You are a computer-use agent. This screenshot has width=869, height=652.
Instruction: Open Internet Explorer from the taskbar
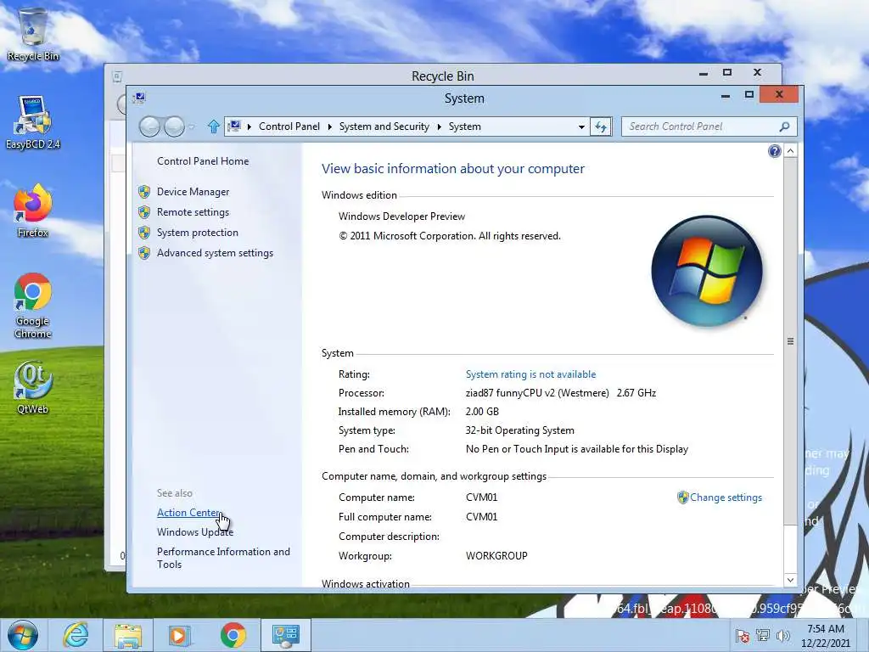pyautogui.click(x=76, y=635)
